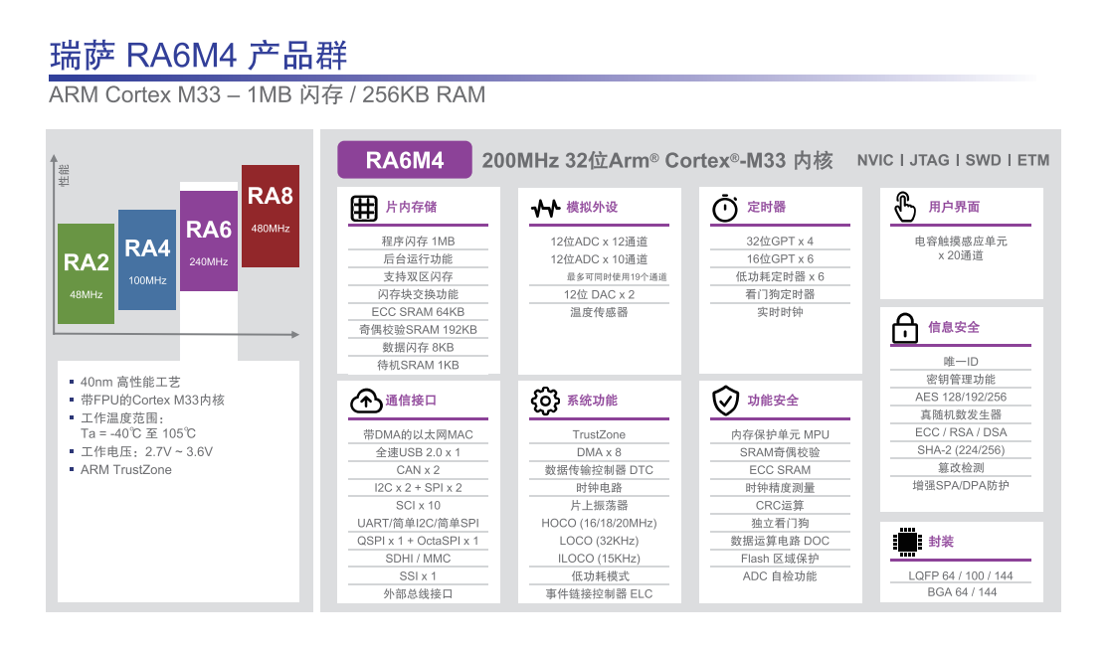Click the 奇偶校验SRAM 192KB row
The height and width of the screenshot is (651, 1108).
[x=419, y=329]
